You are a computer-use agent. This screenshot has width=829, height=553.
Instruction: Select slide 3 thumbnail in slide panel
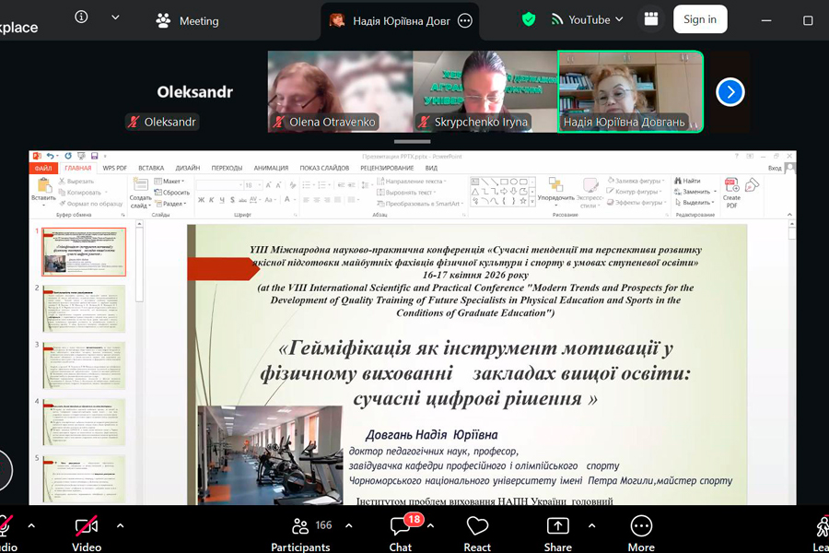84,366
